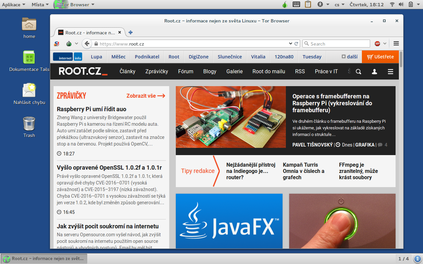Click author name PAVEL TIŠNOVSKÝ

313,145
